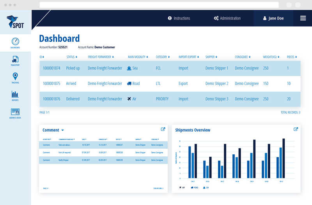Open the Jane Doe user profile
Screen dimensions: 312x205
(273, 18)
